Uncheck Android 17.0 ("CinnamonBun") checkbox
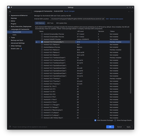141x138 pixels. (42, 42)
